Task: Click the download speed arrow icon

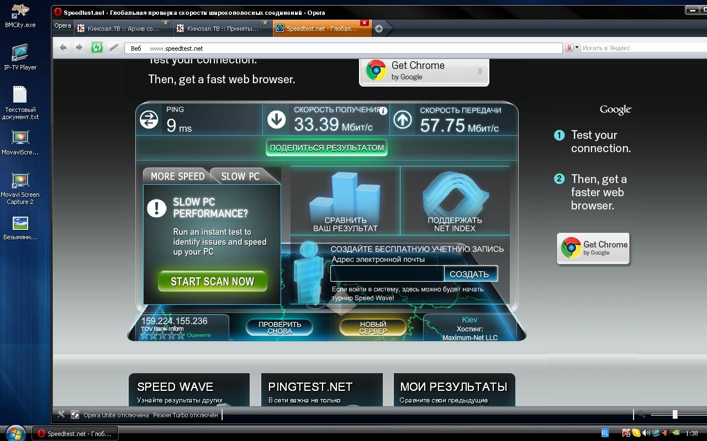Action: 276,119
